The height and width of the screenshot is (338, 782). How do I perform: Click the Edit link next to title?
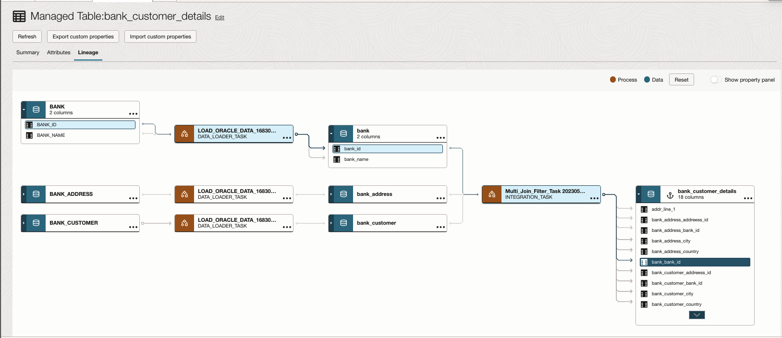[x=220, y=18]
